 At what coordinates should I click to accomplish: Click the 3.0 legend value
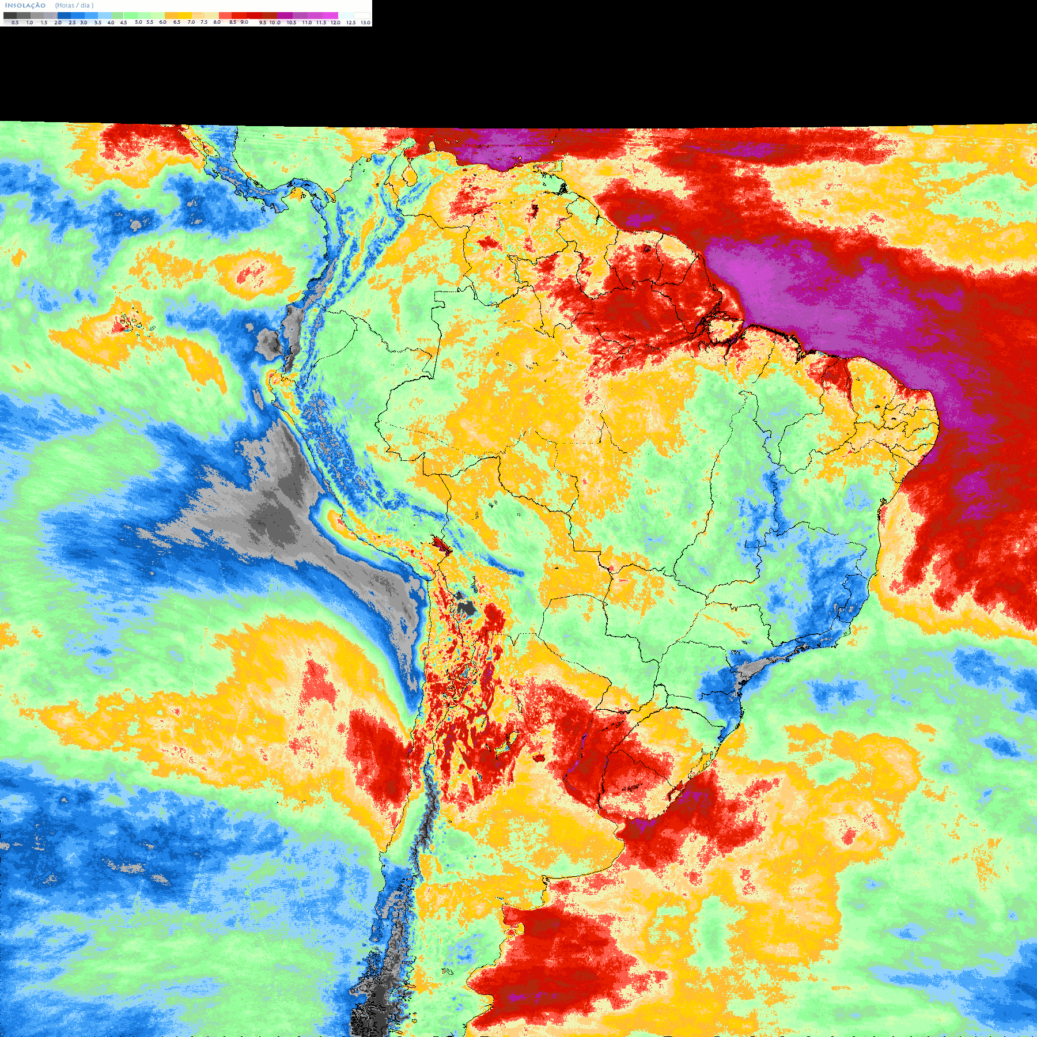coord(84,22)
